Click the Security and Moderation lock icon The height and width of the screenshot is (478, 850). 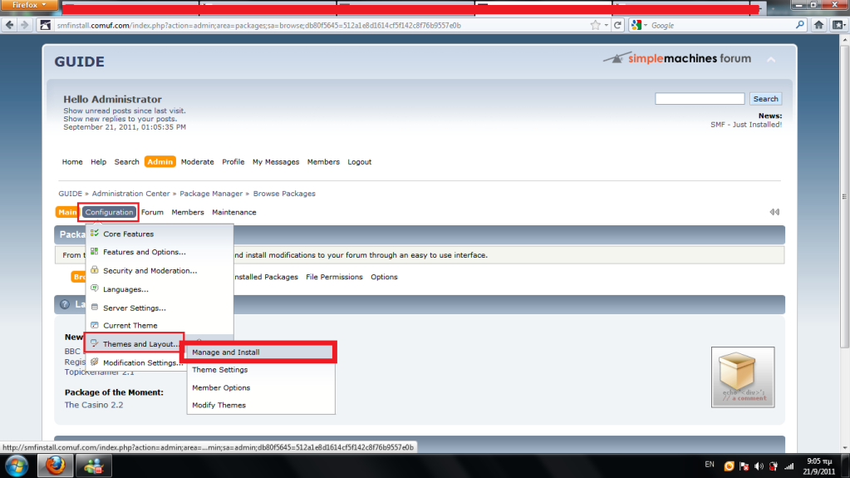[96, 271]
